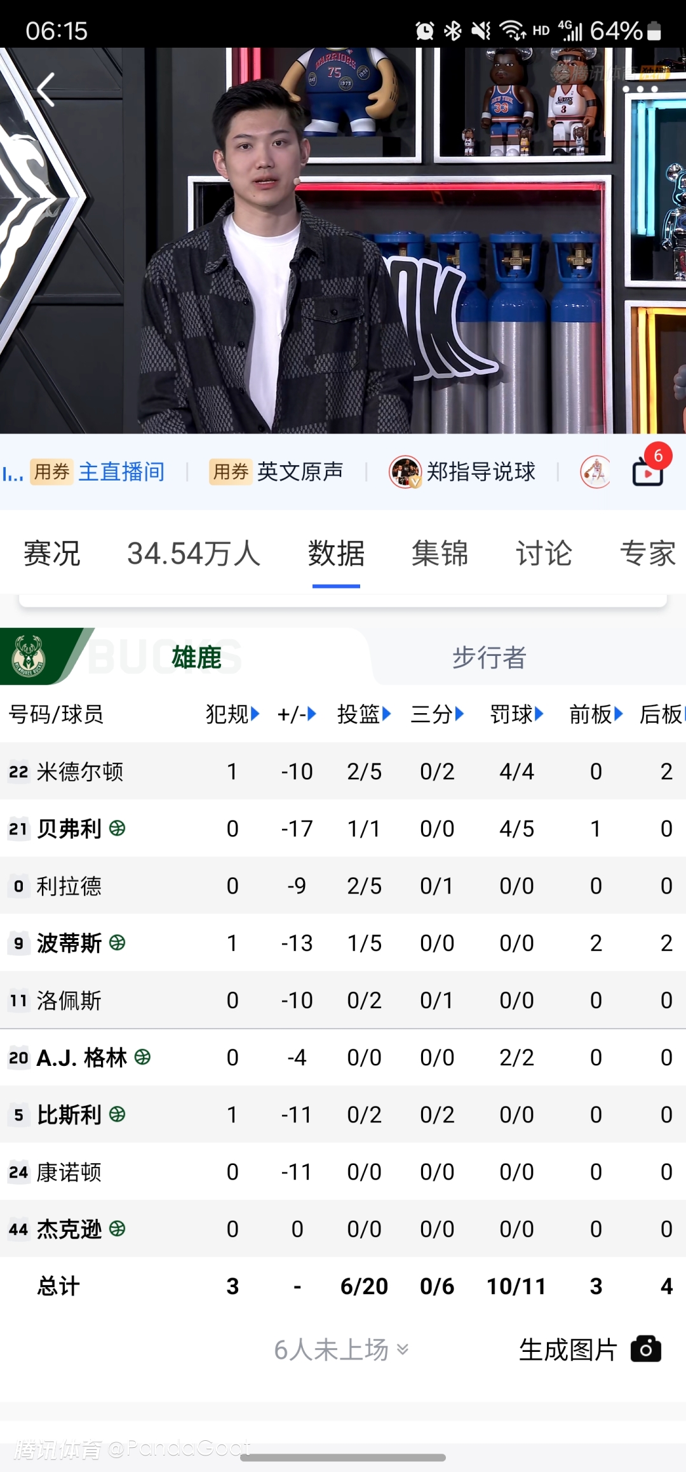Open player 米德尔顿's row

(x=80, y=772)
